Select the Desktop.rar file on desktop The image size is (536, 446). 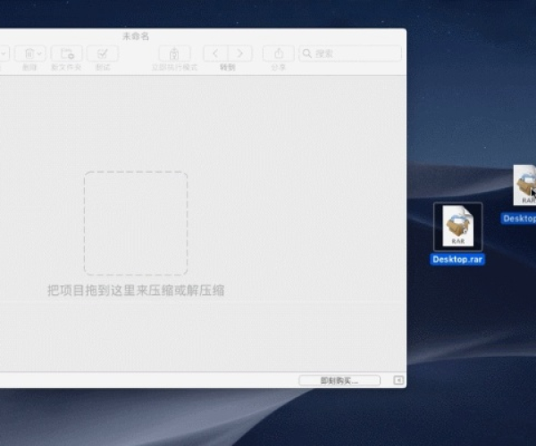pyautogui.click(x=457, y=227)
